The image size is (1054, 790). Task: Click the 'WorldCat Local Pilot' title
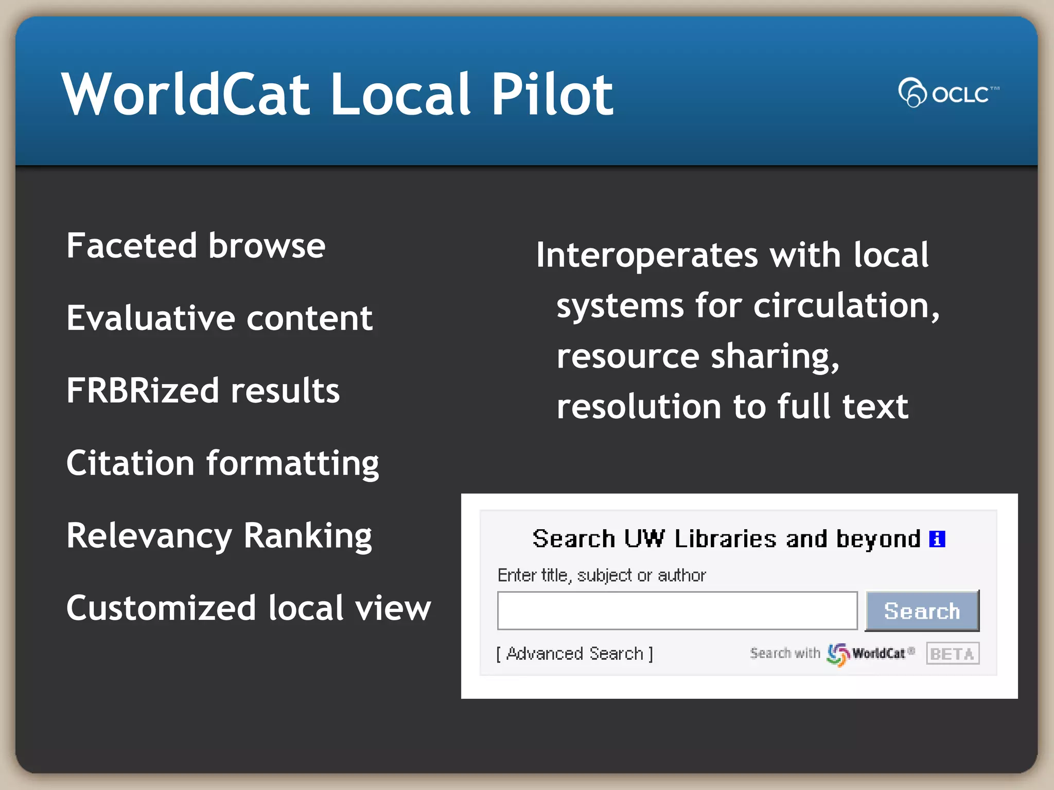tap(338, 94)
